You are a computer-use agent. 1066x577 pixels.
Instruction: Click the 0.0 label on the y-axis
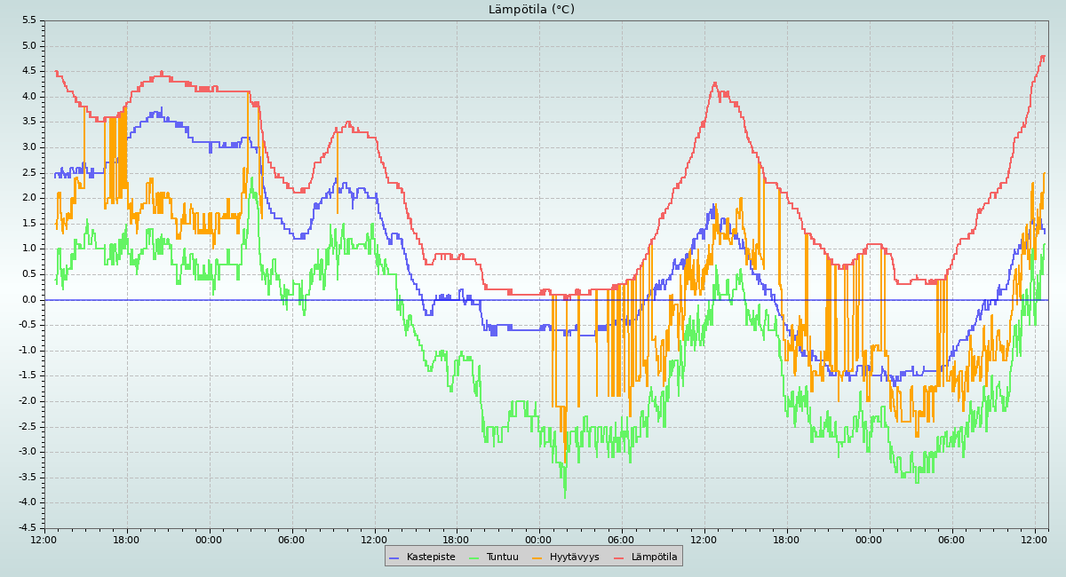(x=28, y=299)
